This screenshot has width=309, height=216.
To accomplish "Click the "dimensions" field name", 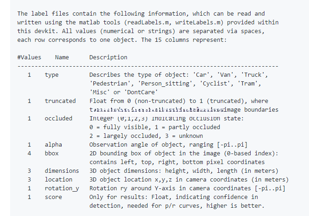I will 62,171.
